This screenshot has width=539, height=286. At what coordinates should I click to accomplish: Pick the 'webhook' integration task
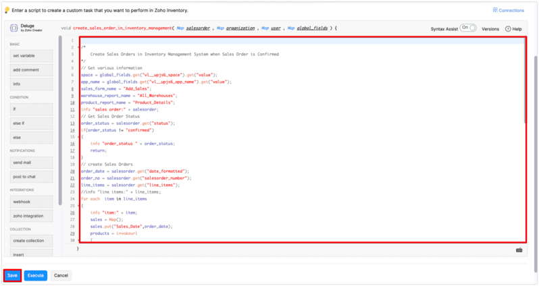click(30, 202)
